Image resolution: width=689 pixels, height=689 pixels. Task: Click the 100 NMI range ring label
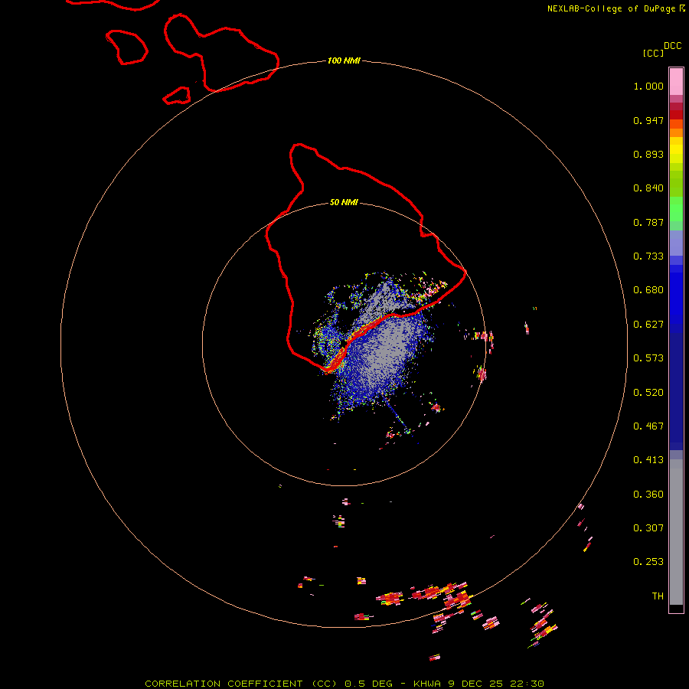point(344,60)
